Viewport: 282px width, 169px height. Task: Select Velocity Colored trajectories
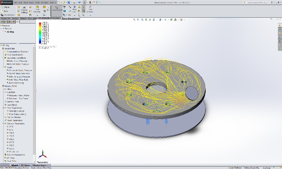point(16,111)
